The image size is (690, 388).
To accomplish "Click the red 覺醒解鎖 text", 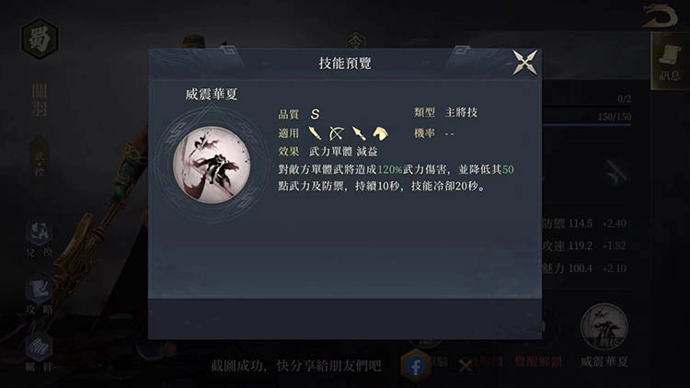I will point(538,362).
